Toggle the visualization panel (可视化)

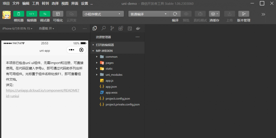click(x=58, y=14)
